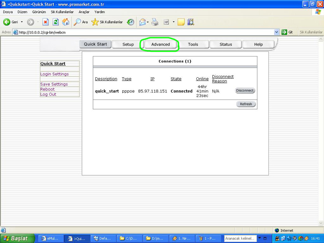Open search with the Ara magnifier icon
This screenshot has height=243, width=324.
coord(77,22)
